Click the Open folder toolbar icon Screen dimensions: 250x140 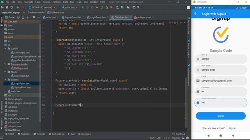pyautogui.click(x=2, y=7)
